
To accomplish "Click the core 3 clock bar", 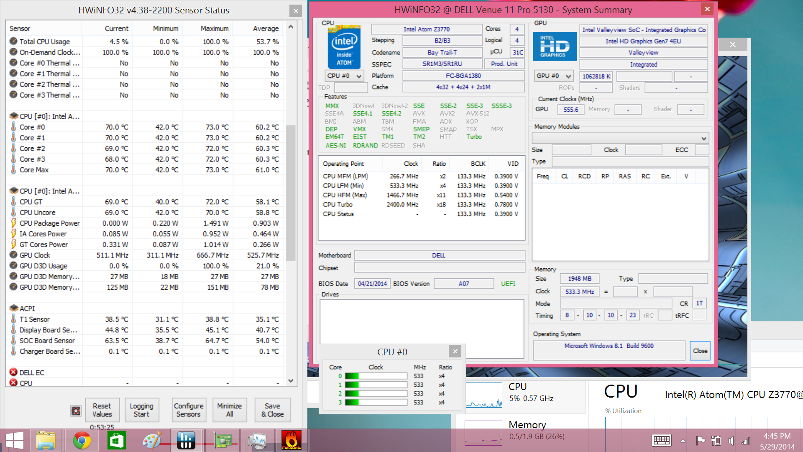I will click(376, 402).
